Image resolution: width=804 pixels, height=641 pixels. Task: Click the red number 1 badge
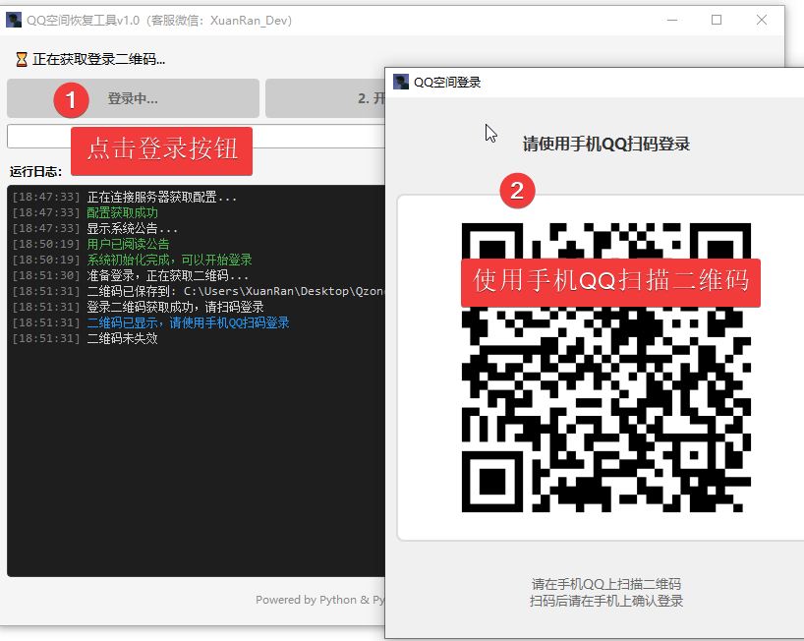point(70,98)
